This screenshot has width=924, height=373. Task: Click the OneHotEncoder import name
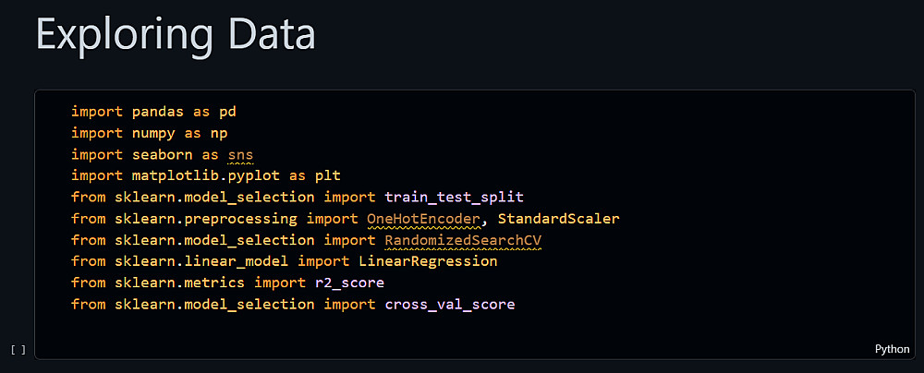click(423, 219)
